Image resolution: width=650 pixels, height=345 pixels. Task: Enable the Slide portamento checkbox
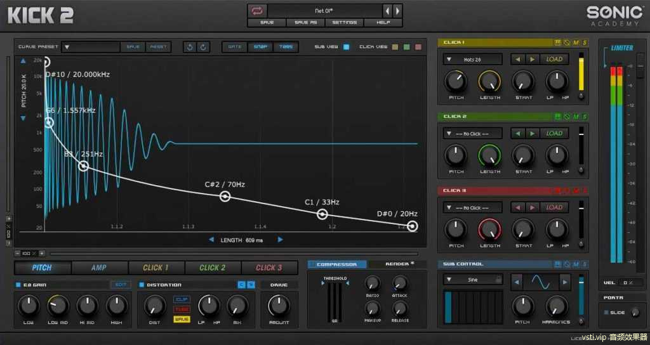click(x=606, y=312)
